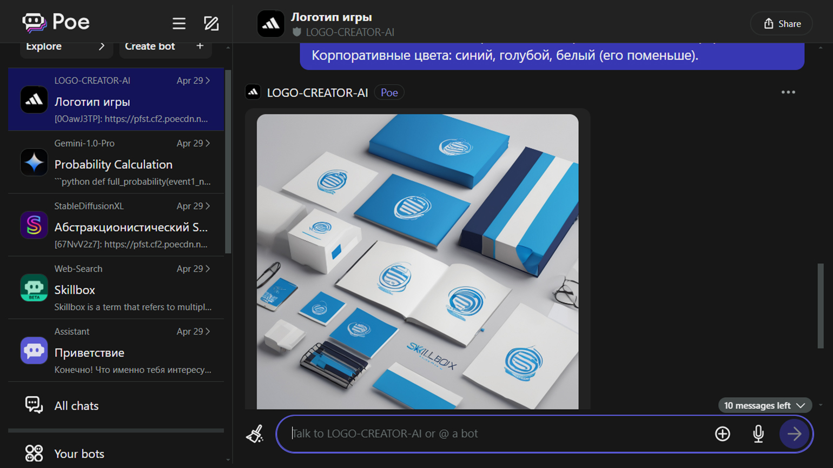Click the Логотип игры chat title in header
The image size is (833, 468).
332,17
